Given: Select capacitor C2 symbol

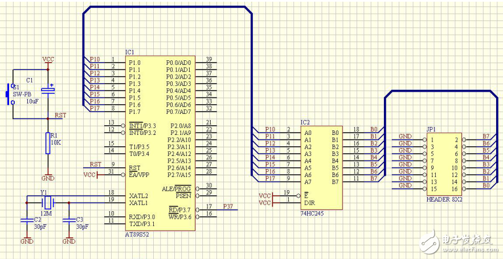Looking at the screenshot, I should [x=26, y=220].
